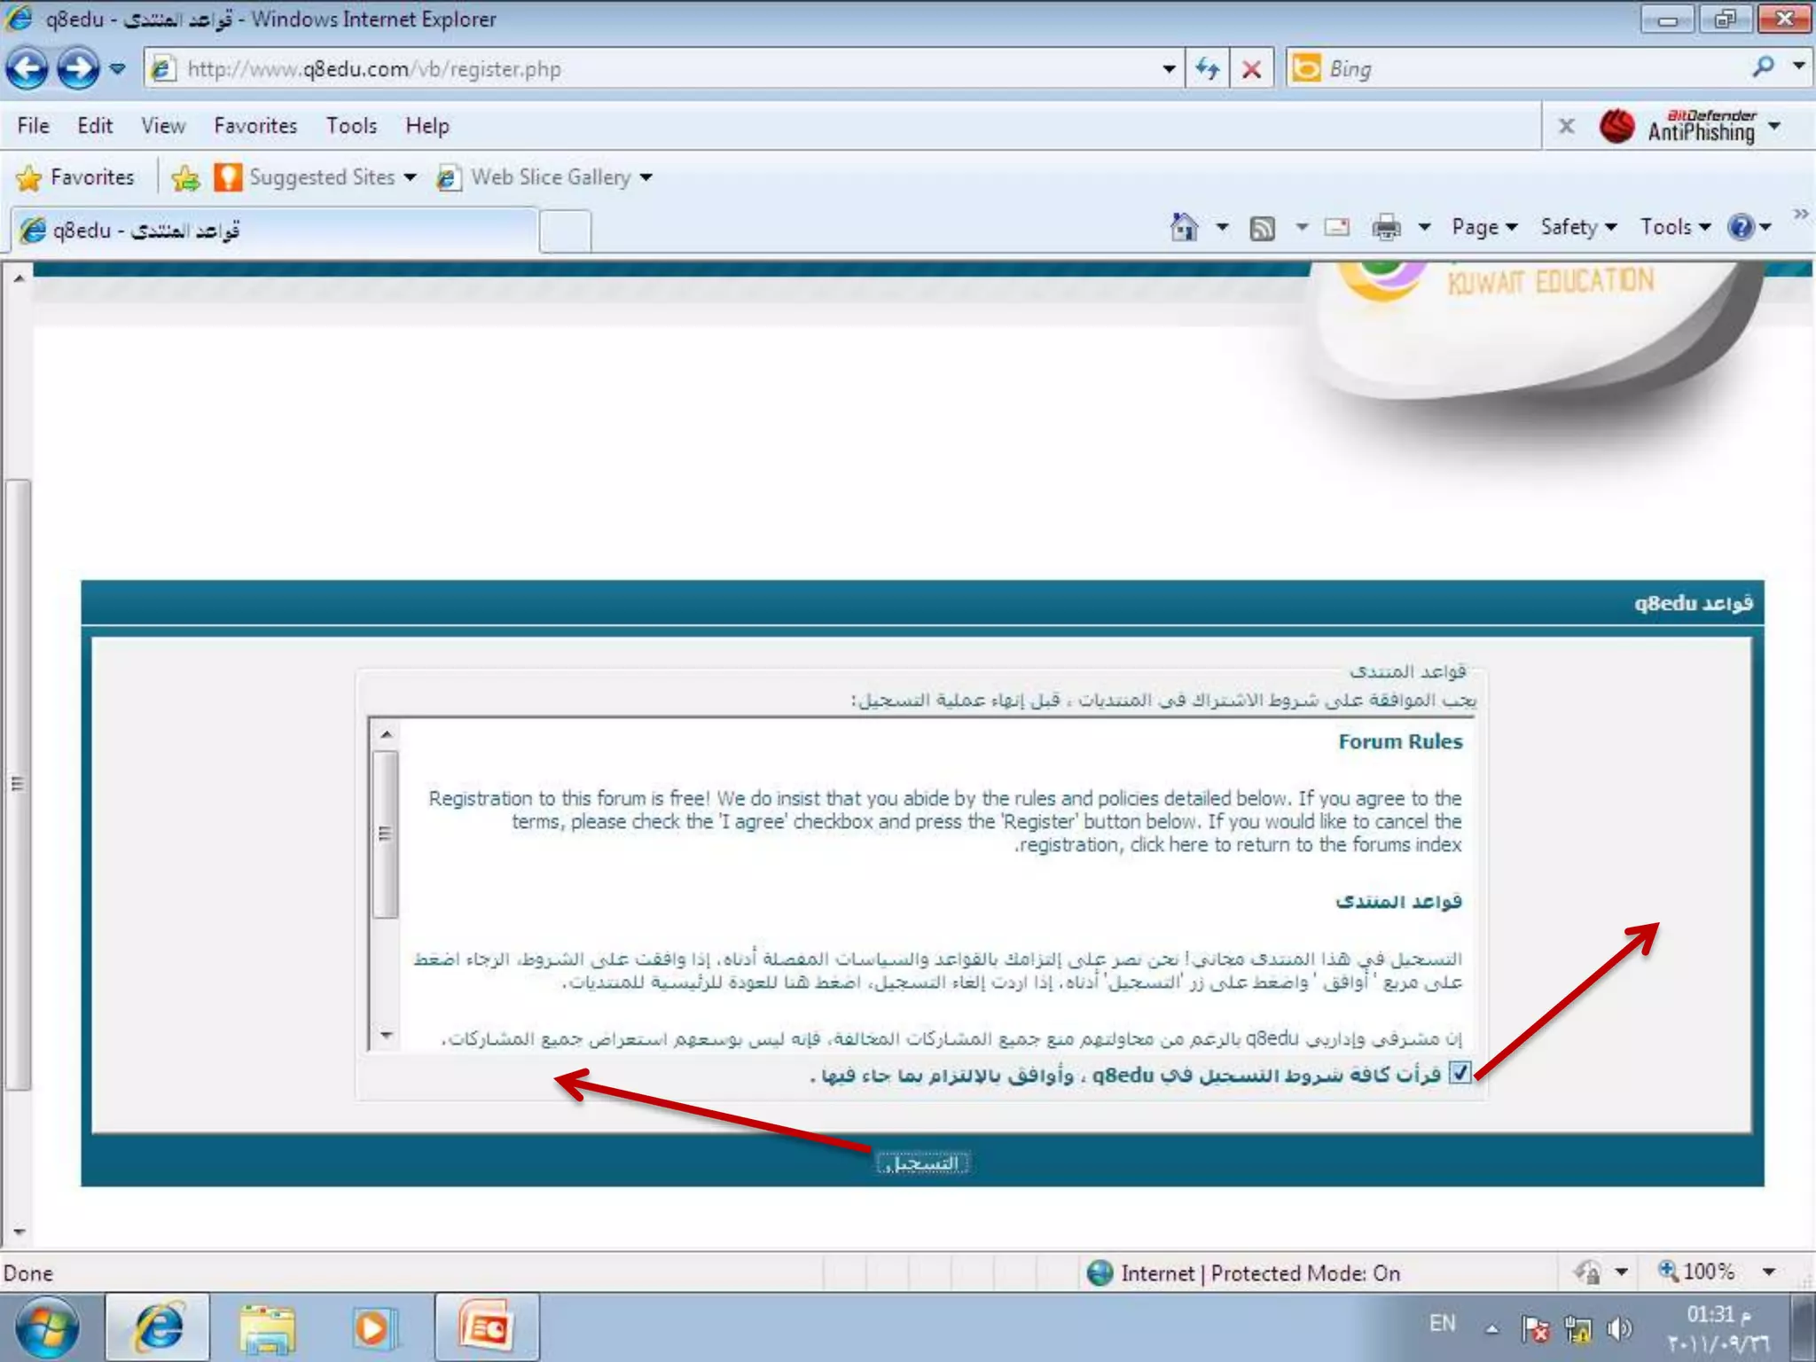Click the RSS Feeds icon
Screen dimensions: 1816x1362
tap(1262, 229)
